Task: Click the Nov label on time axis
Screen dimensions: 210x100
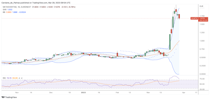Action: point(17,92)
